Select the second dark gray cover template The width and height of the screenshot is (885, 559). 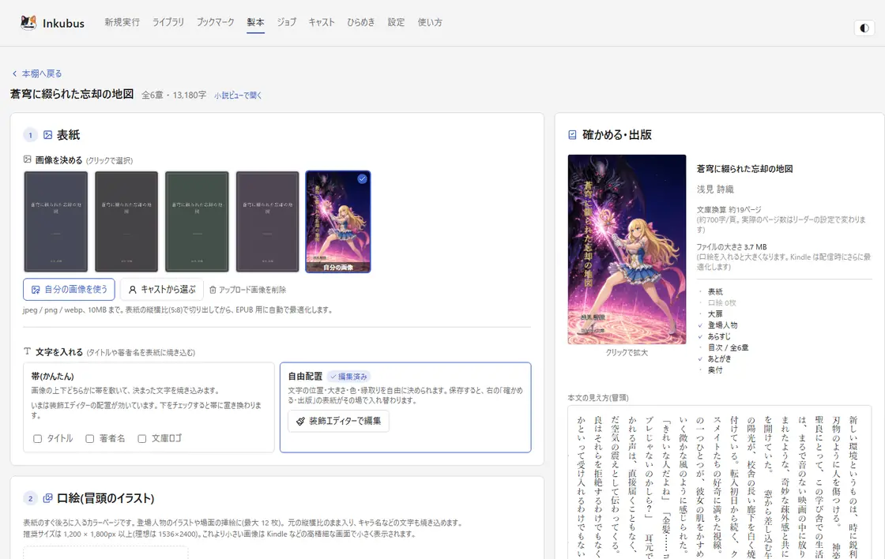(126, 222)
